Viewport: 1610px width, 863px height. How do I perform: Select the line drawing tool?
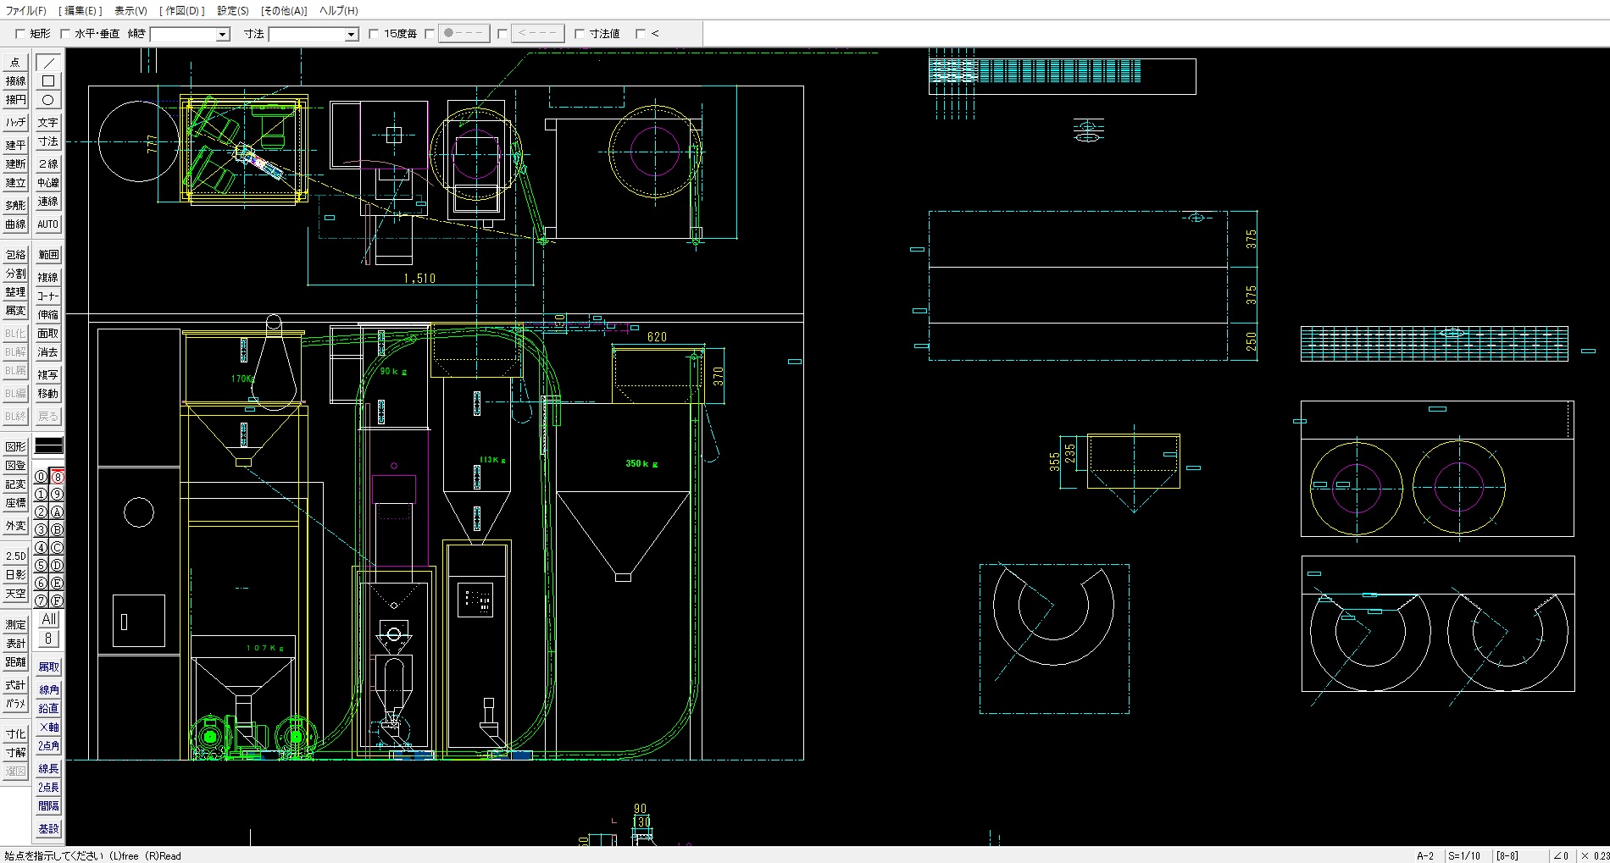click(48, 63)
